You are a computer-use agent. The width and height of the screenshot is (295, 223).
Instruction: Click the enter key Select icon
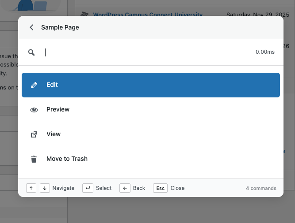(x=88, y=188)
